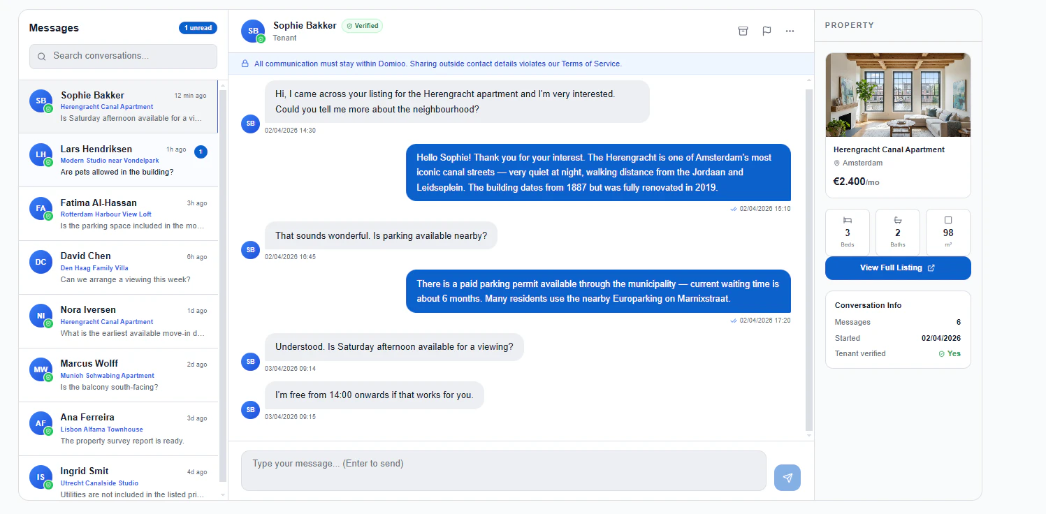This screenshot has width=1046, height=514.
Task: Click the floor area square icon above 98 m²
Action: coord(947,220)
